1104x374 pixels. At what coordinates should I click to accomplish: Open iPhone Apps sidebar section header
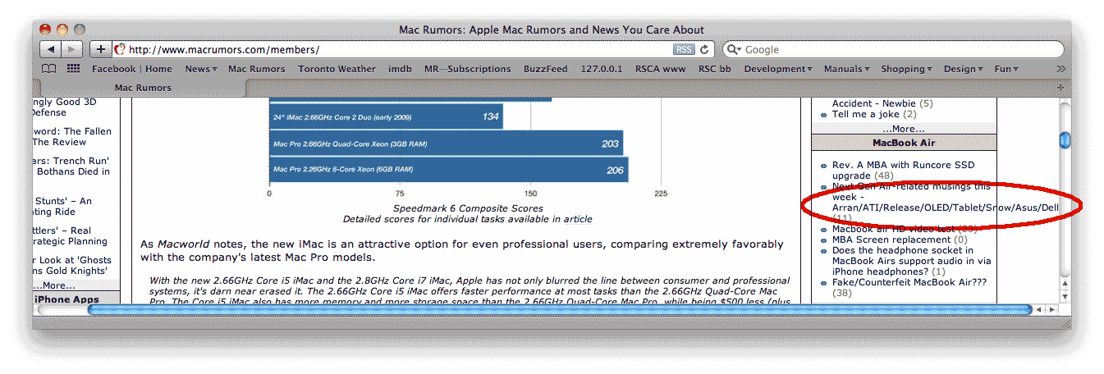67,299
